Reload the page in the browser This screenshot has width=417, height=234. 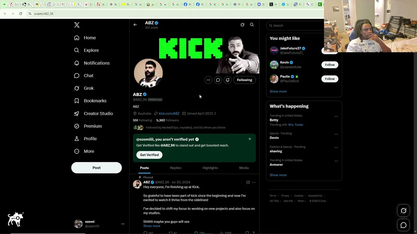[21, 14]
